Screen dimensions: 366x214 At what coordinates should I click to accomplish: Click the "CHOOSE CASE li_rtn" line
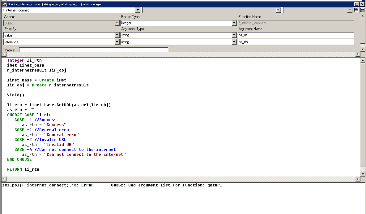[29, 115]
